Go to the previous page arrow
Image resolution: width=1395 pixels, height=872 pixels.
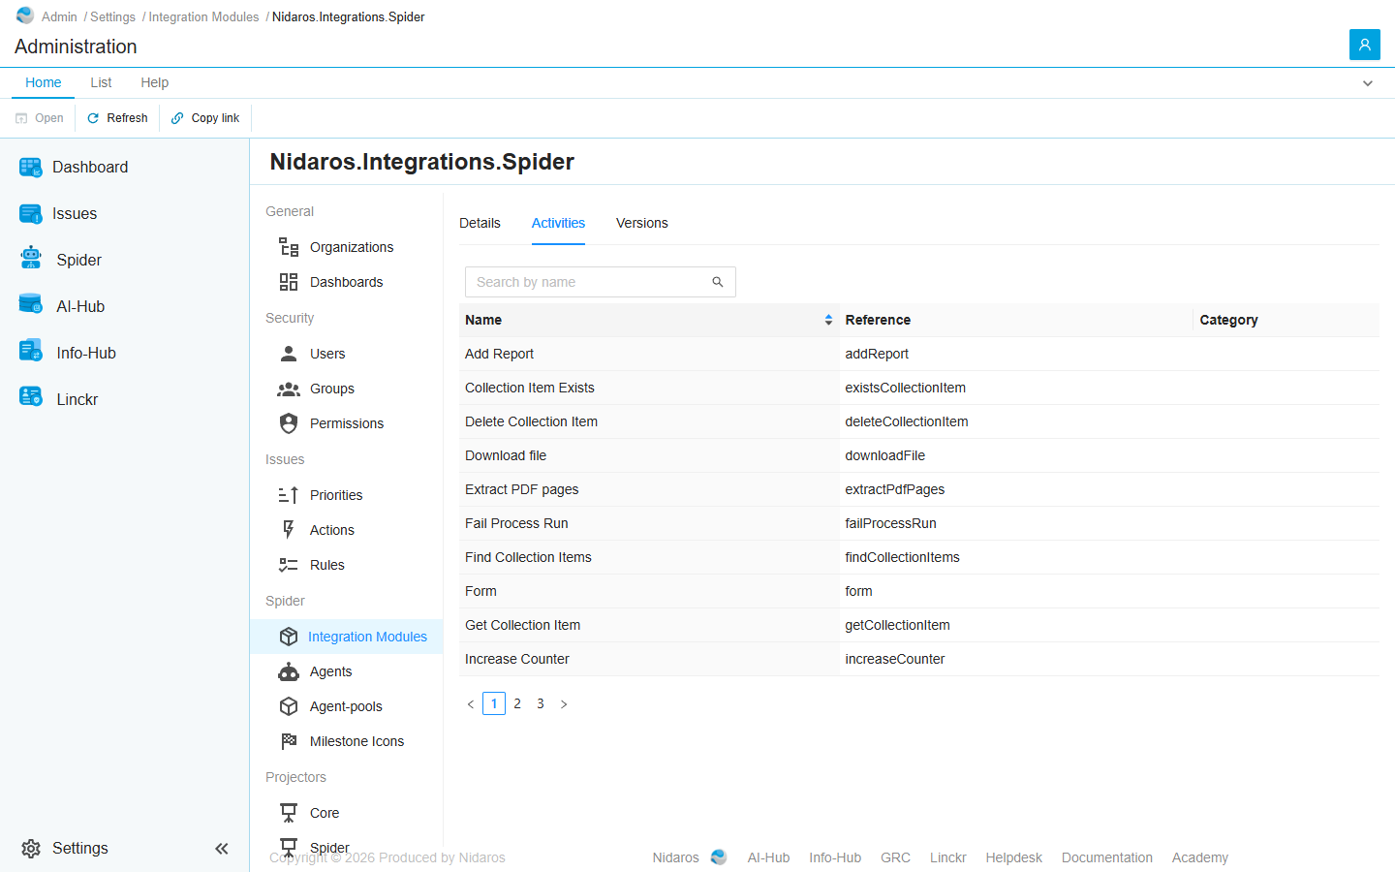coord(471,704)
